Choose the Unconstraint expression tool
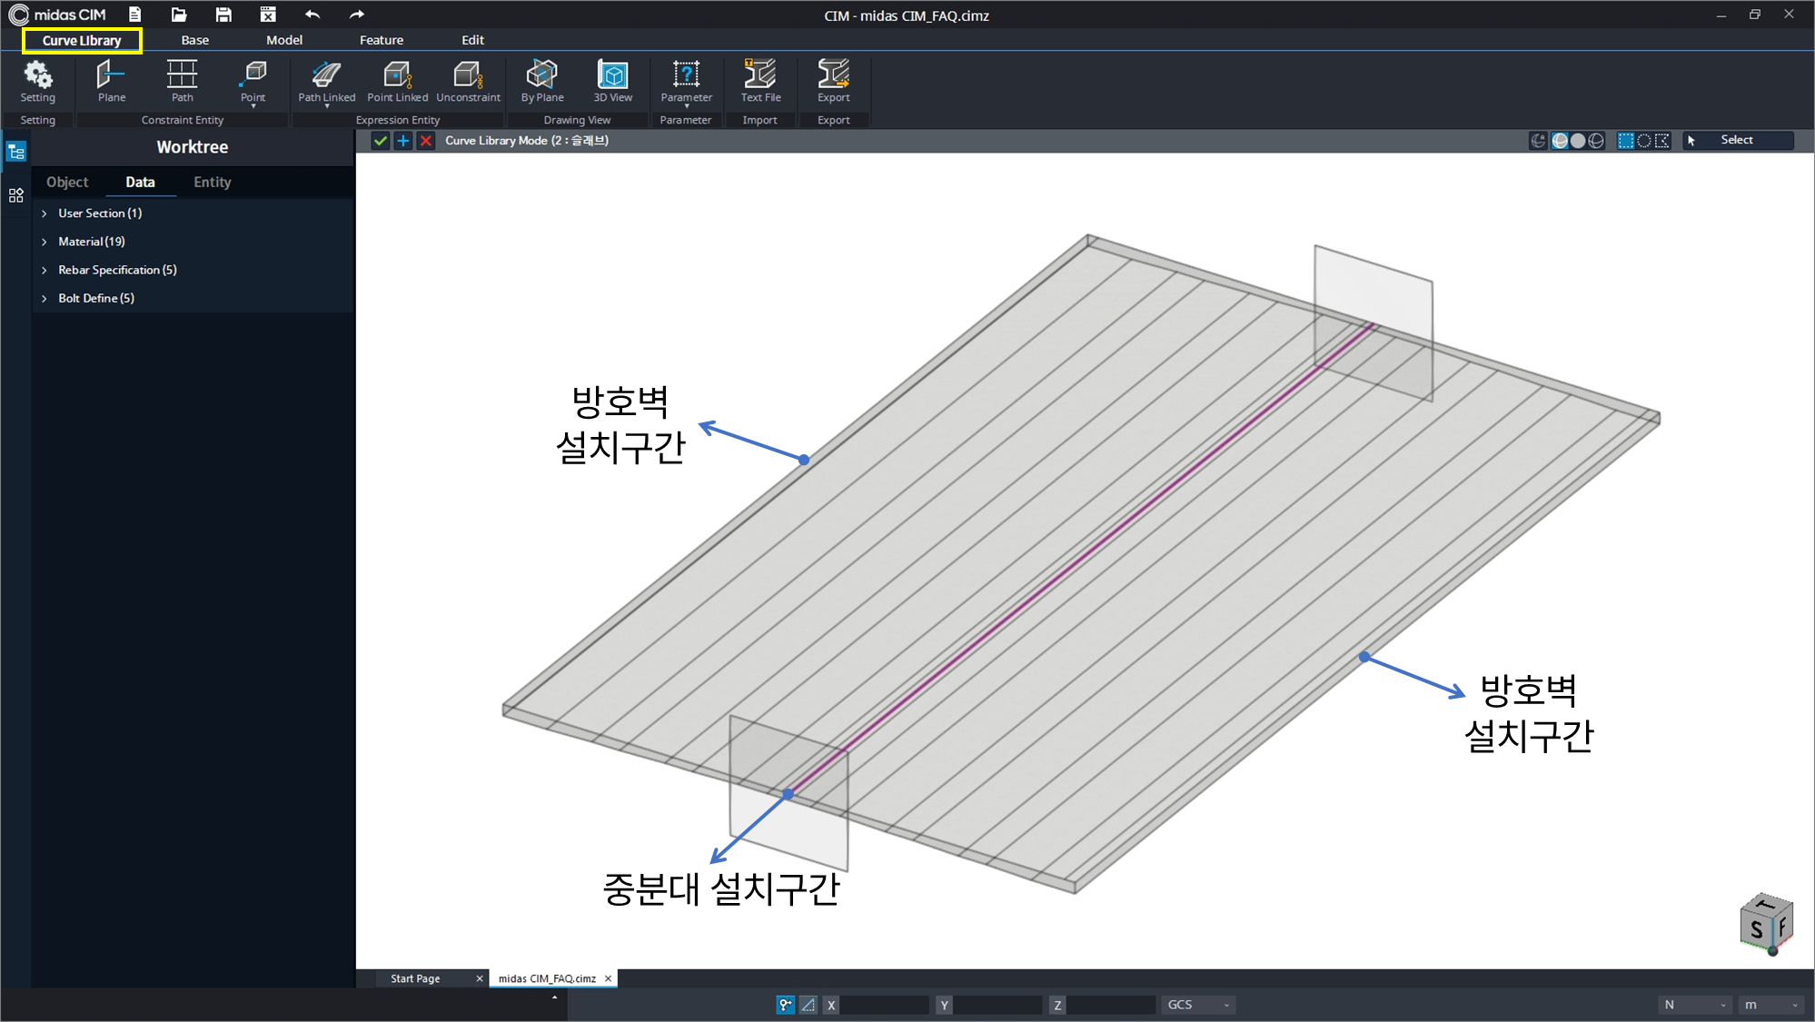The image size is (1815, 1022). click(x=468, y=82)
